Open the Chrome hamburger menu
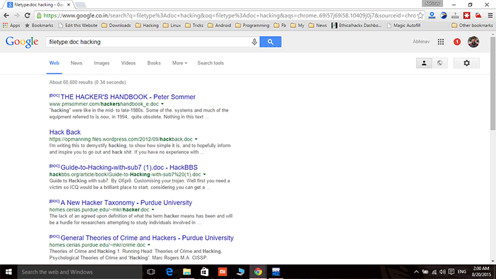Image resolution: width=496 pixels, height=279 pixels. click(x=488, y=15)
